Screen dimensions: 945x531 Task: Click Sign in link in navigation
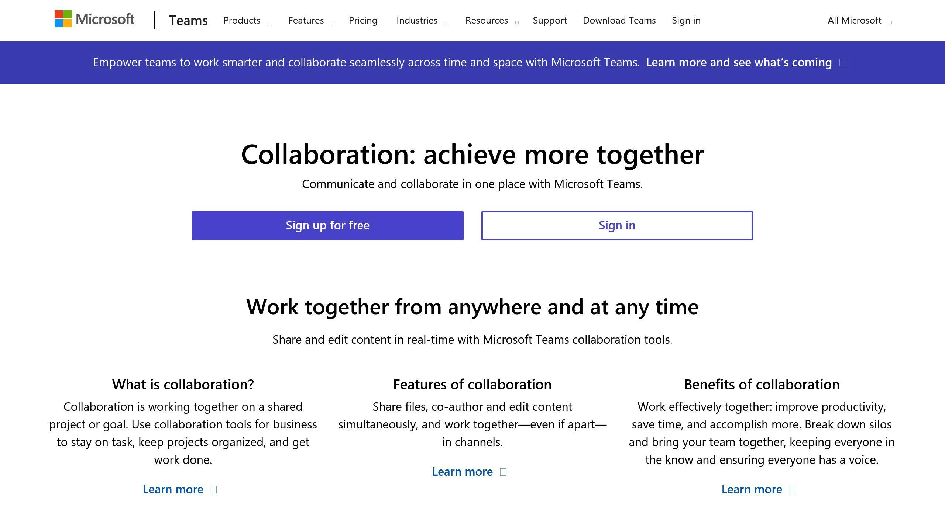685,20
